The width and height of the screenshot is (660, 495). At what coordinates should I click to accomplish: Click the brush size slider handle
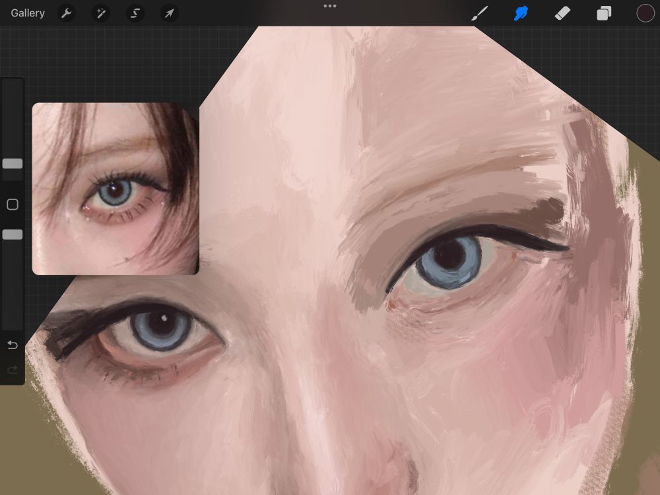[x=13, y=164]
